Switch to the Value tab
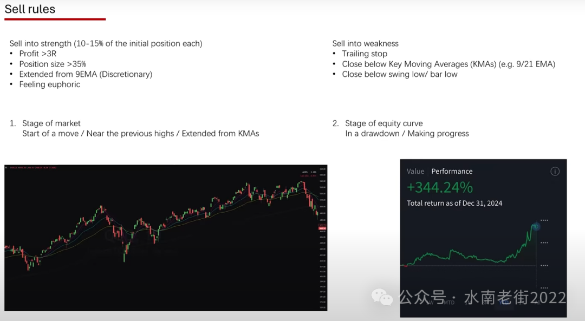 [x=415, y=171]
